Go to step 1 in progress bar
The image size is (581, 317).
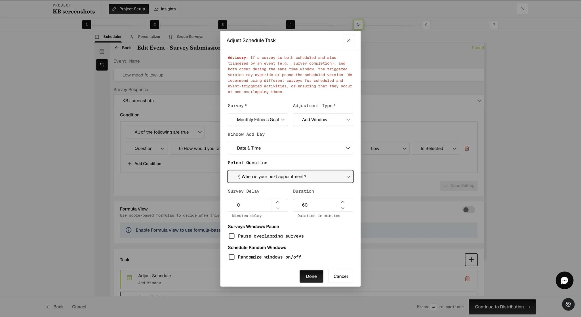[x=87, y=25]
